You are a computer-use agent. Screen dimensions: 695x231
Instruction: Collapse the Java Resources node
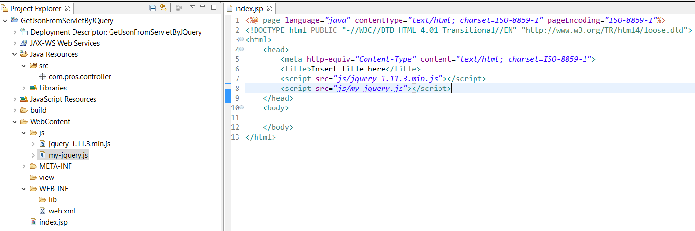tap(15, 54)
